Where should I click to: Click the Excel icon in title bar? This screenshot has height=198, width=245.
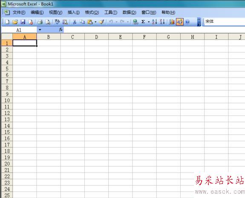point(3,4)
